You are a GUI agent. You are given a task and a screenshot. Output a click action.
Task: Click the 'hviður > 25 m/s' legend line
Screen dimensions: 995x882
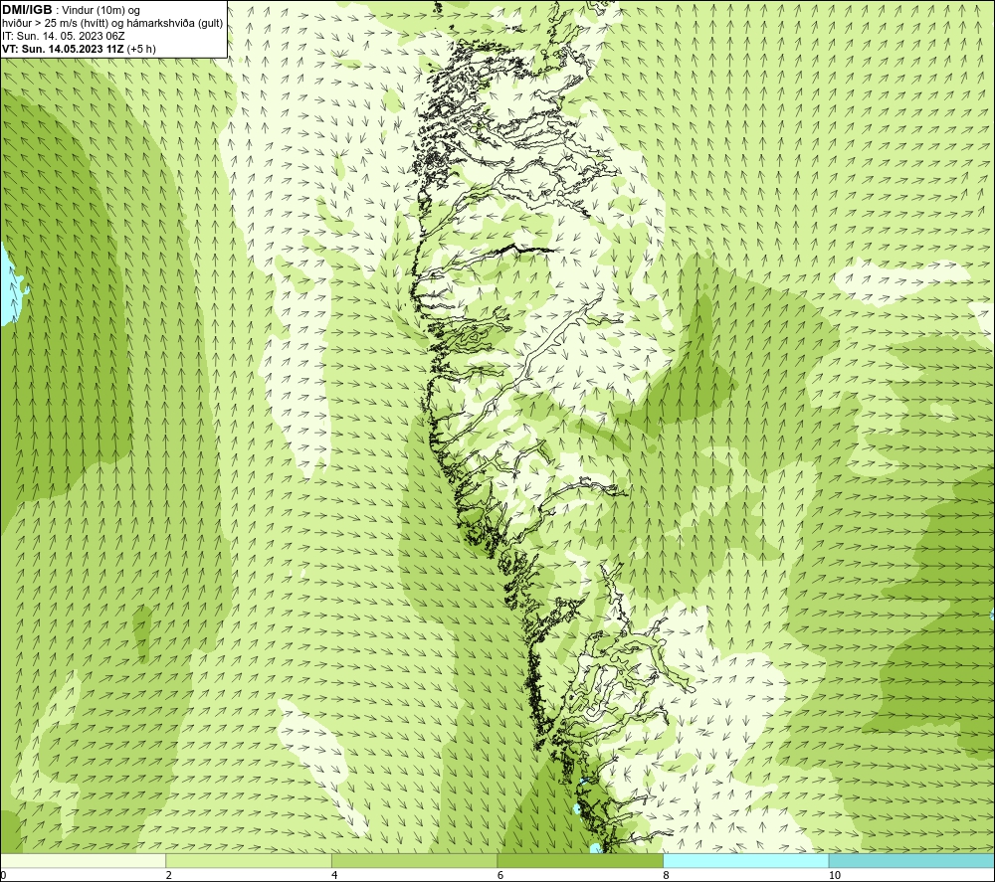click(x=112, y=23)
